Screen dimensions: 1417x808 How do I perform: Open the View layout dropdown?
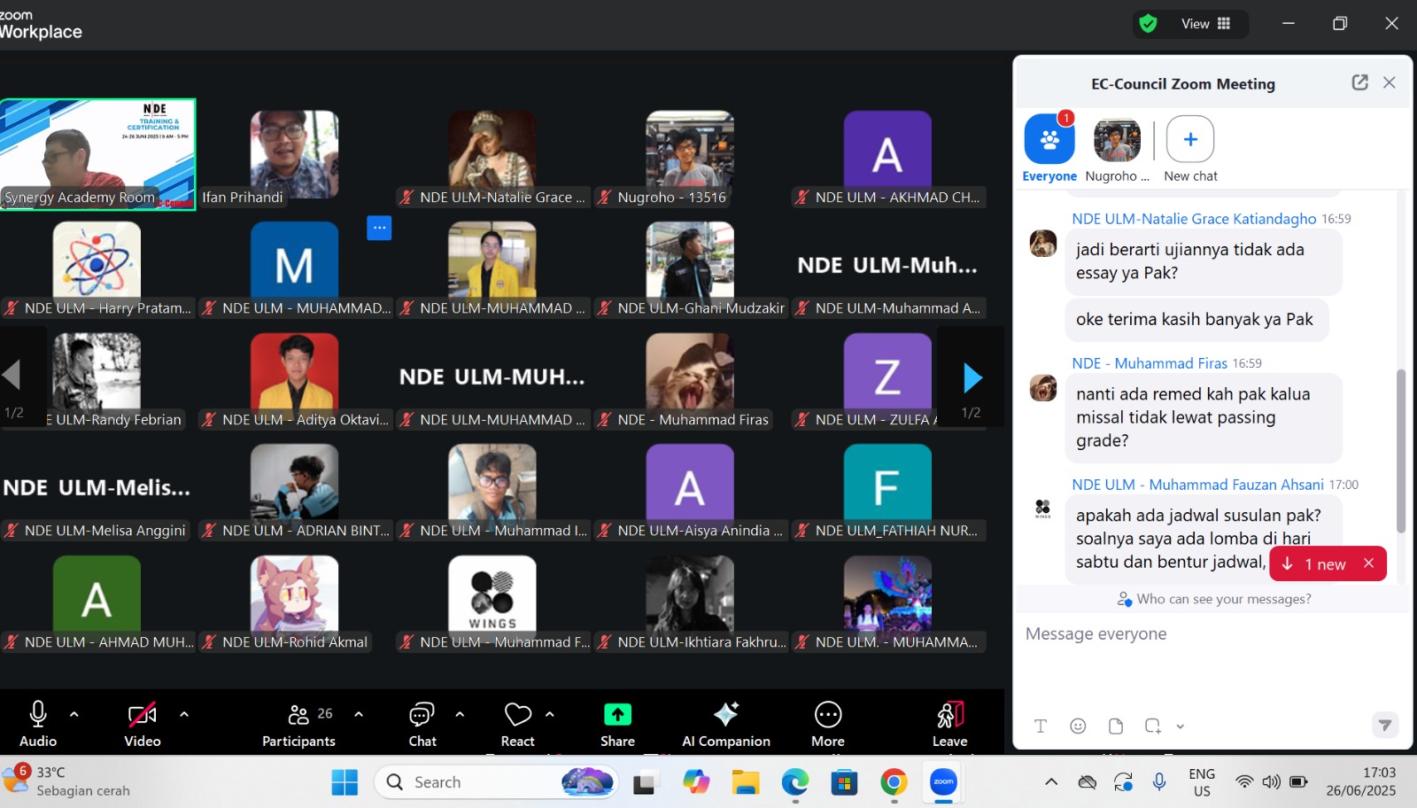pyautogui.click(x=1204, y=24)
